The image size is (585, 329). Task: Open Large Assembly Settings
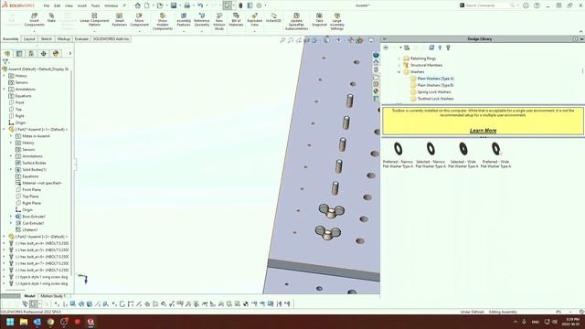[x=337, y=21]
